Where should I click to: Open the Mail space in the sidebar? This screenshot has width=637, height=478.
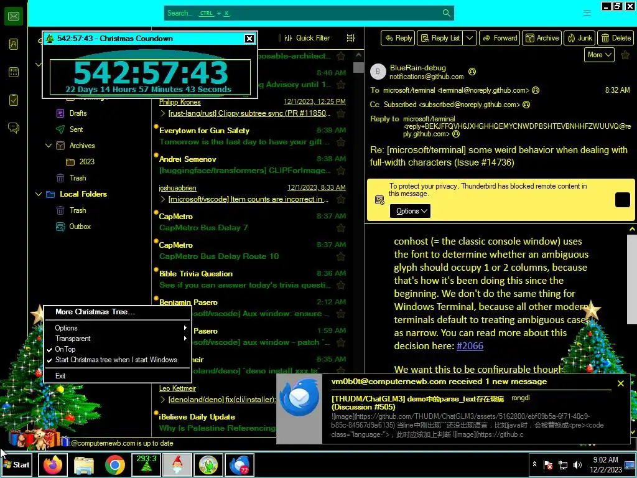(14, 16)
